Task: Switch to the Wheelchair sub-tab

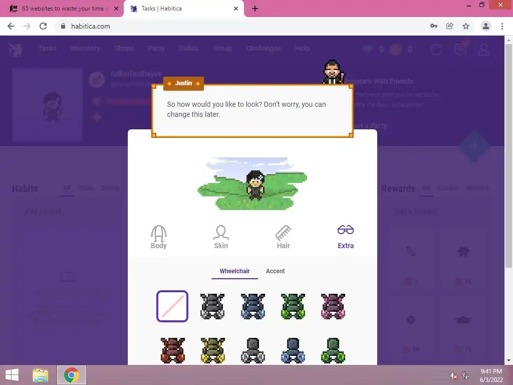Action: point(234,271)
